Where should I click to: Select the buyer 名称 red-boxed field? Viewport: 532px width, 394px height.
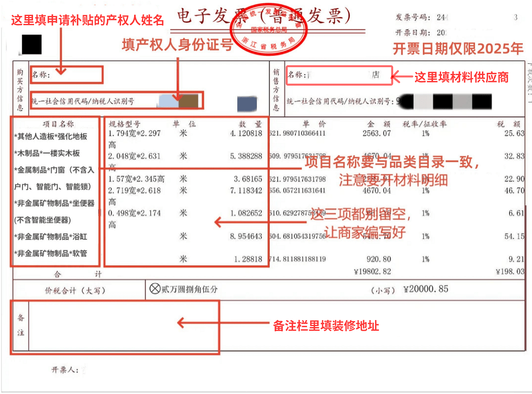(66, 75)
